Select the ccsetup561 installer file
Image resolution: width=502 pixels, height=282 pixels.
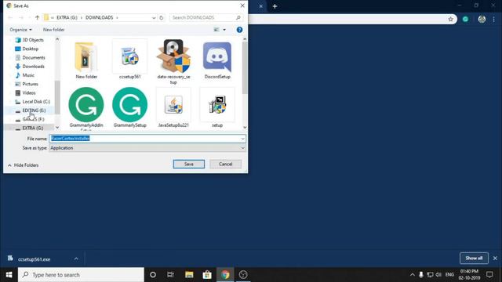click(129, 60)
